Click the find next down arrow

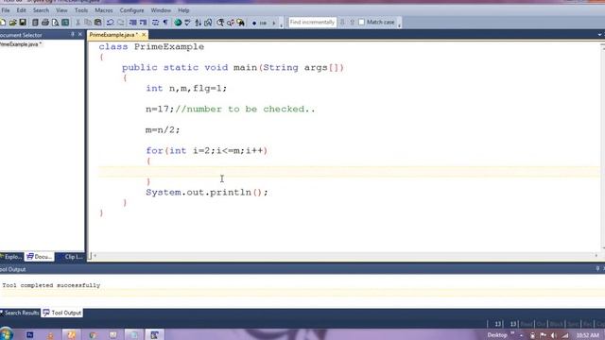[342, 23]
